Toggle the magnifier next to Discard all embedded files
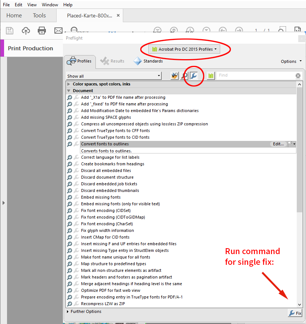 click(x=70, y=171)
